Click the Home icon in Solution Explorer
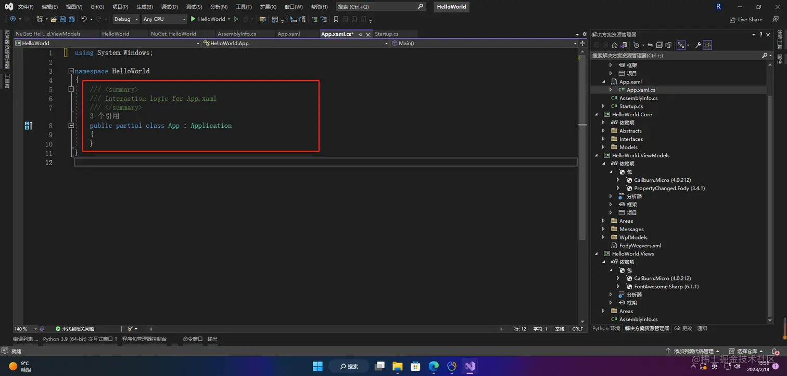Image resolution: width=787 pixels, height=376 pixels. coord(615,45)
